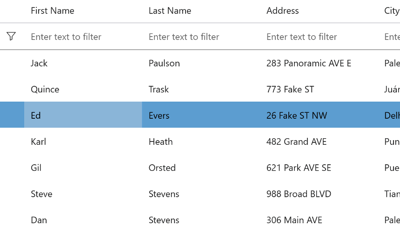
Task: Select the Dan first name cell
Action: click(x=39, y=220)
